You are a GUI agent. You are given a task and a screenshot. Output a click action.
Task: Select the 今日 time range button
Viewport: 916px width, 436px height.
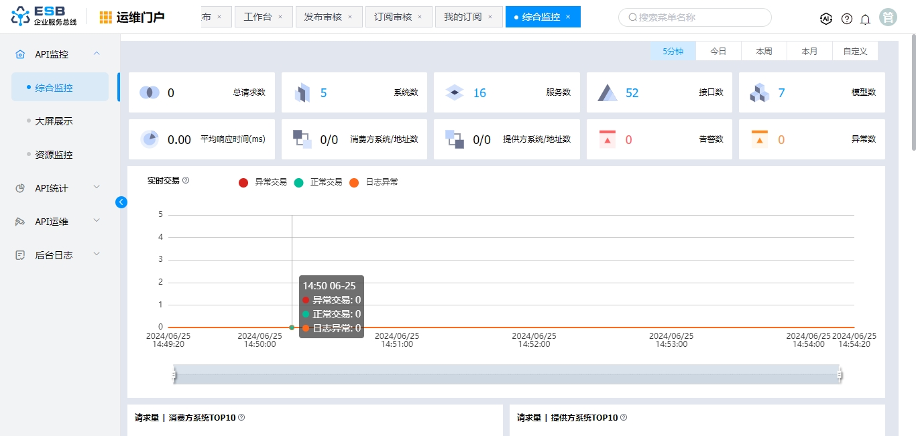718,51
